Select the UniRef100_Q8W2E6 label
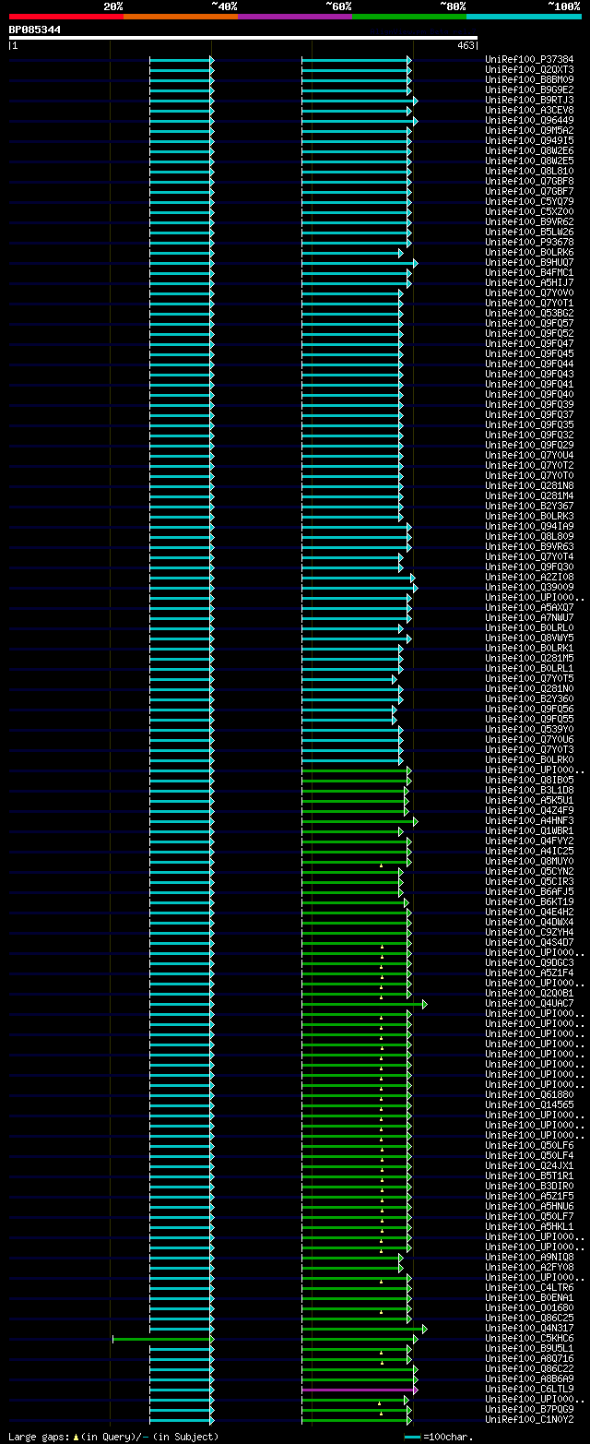 point(529,151)
